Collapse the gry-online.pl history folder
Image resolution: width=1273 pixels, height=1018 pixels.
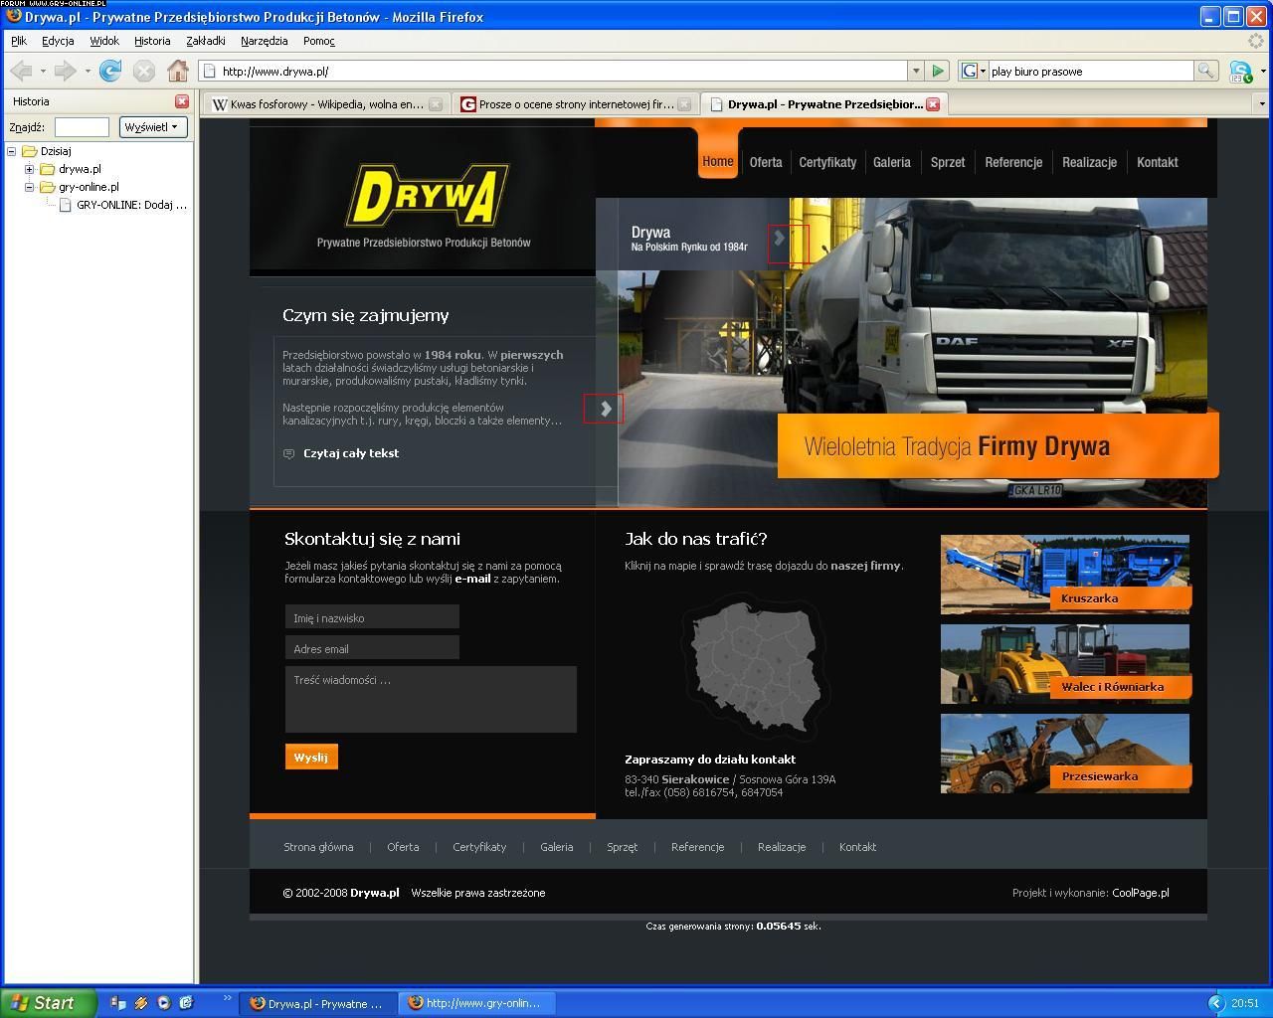click(29, 187)
